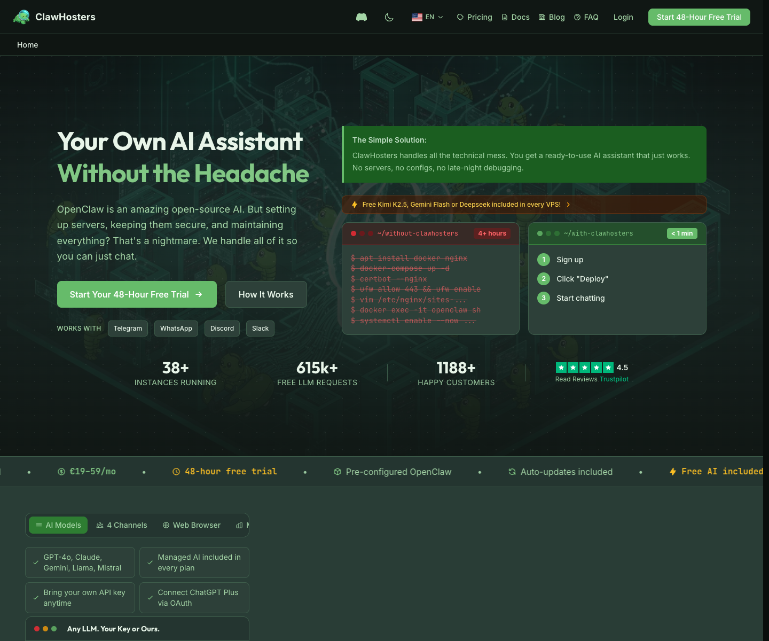769x641 pixels.
Task: Click the Home breadcrumb
Action: pos(27,45)
